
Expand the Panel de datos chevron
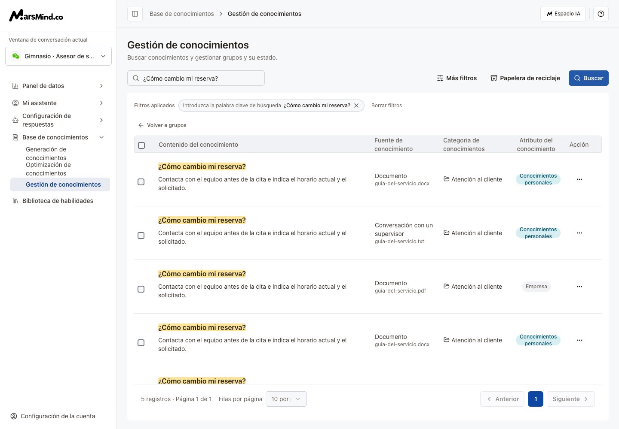click(101, 86)
